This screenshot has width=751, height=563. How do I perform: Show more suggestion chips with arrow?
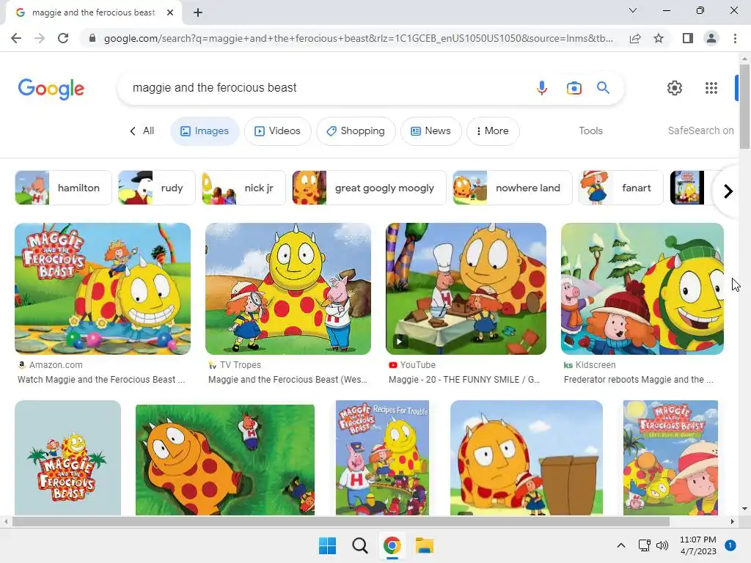(x=728, y=191)
